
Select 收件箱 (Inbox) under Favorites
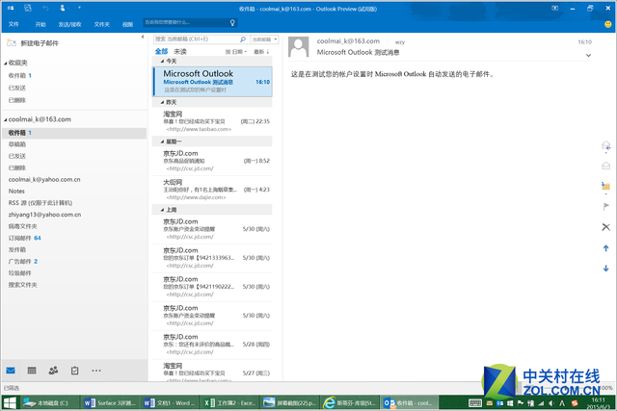tap(19, 75)
